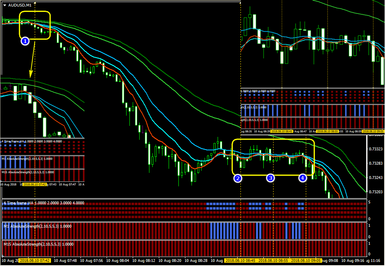The width and height of the screenshot is (385, 266).
Task: Click the 0.73283 price level on the axis
Action: (x=376, y=163)
